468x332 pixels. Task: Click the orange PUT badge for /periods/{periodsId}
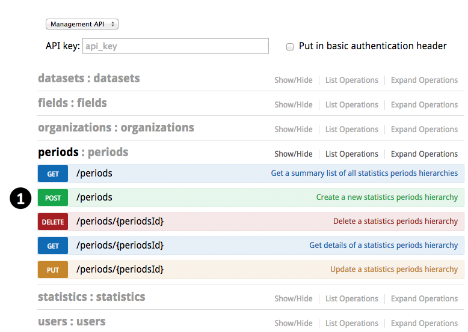[53, 270]
